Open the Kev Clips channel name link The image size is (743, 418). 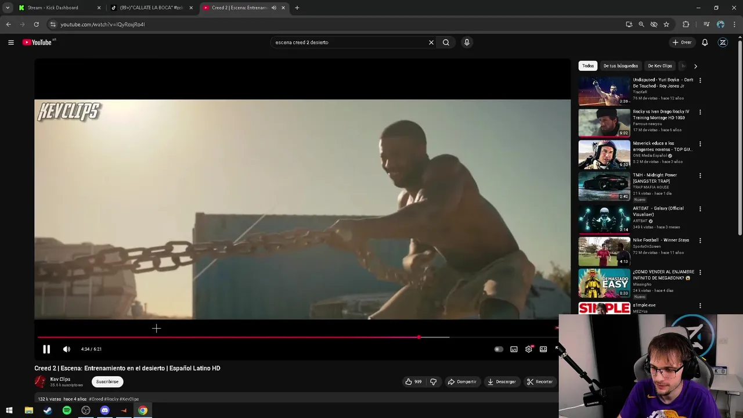point(60,379)
